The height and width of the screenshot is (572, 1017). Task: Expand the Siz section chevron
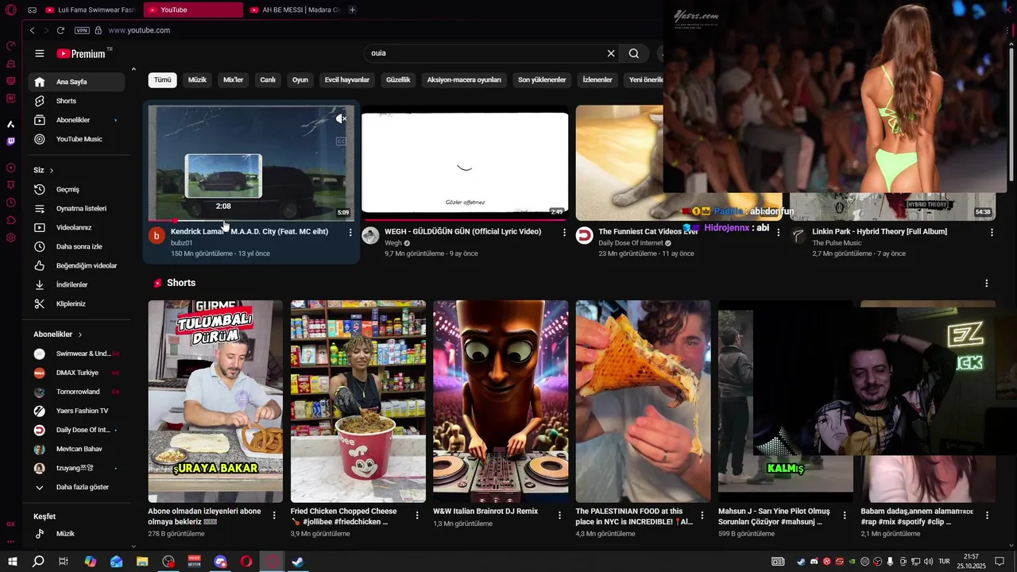(52, 170)
